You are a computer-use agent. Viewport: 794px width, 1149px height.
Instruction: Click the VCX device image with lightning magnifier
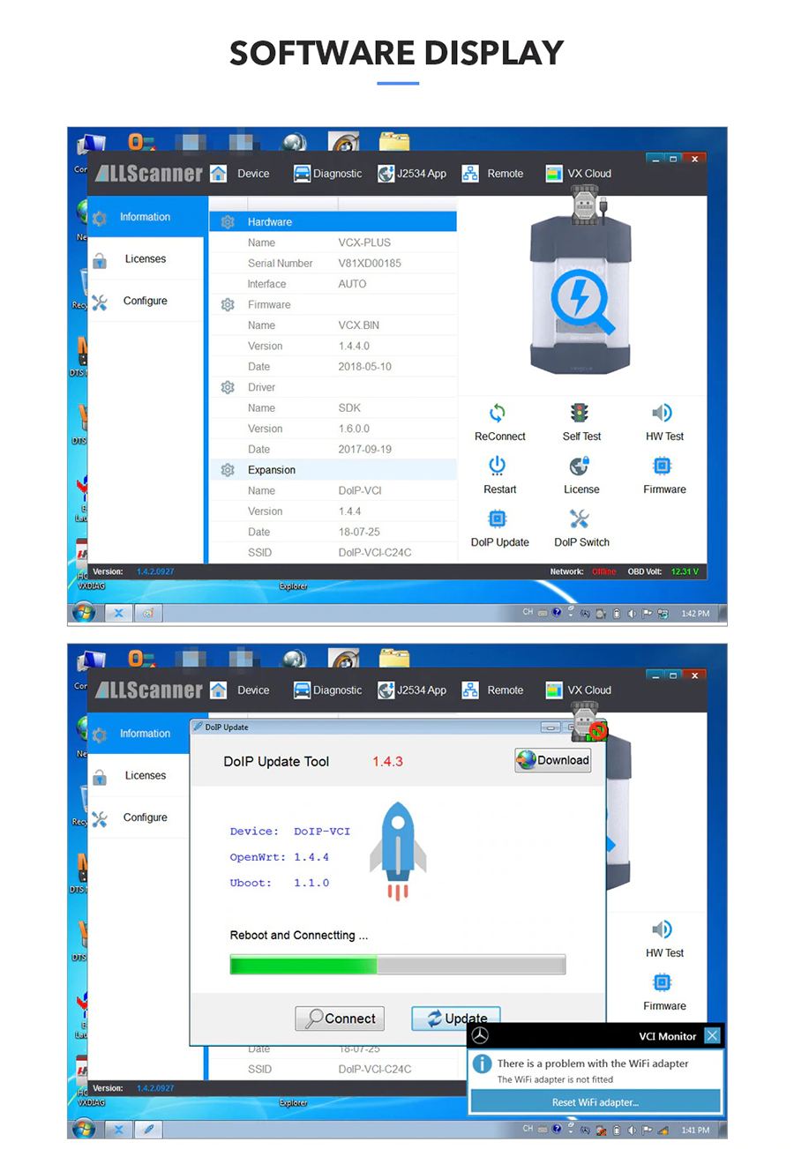[580, 296]
